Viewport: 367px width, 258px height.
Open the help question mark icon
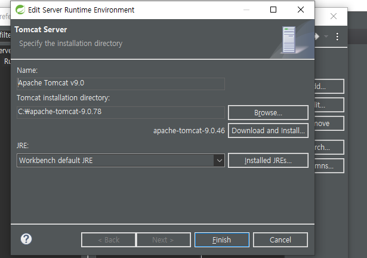(x=26, y=239)
